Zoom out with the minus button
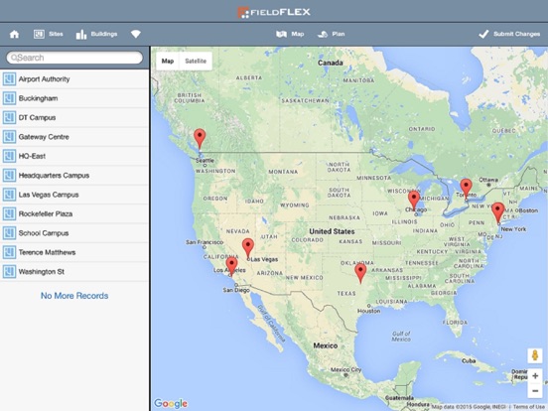The height and width of the screenshot is (411, 548). click(x=535, y=391)
